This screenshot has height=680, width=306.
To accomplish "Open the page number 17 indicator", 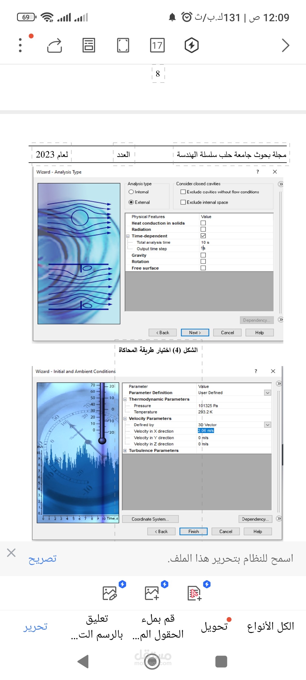I will pyautogui.click(x=157, y=45).
